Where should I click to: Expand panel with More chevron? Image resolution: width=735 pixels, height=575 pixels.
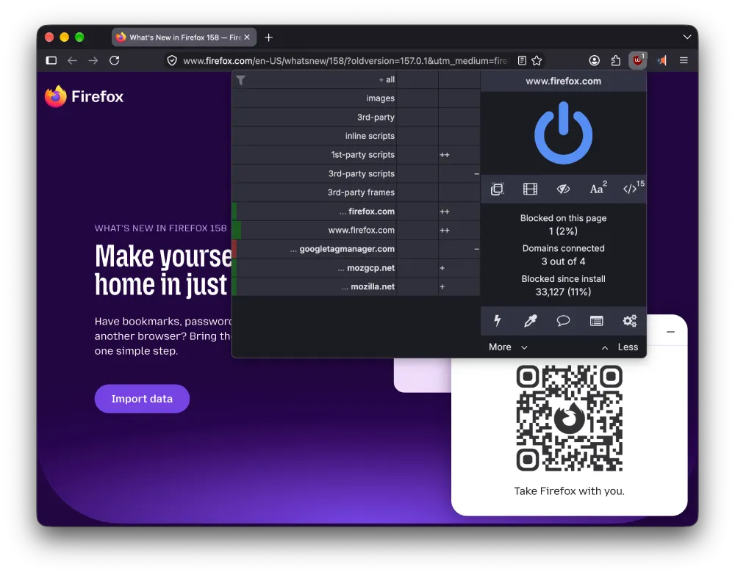pyautogui.click(x=508, y=347)
